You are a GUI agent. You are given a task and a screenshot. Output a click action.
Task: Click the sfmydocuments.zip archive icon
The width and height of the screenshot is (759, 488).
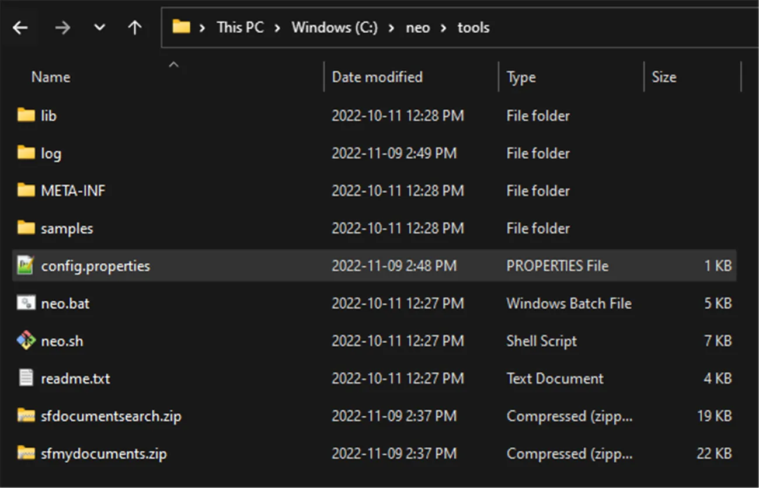click(26, 453)
